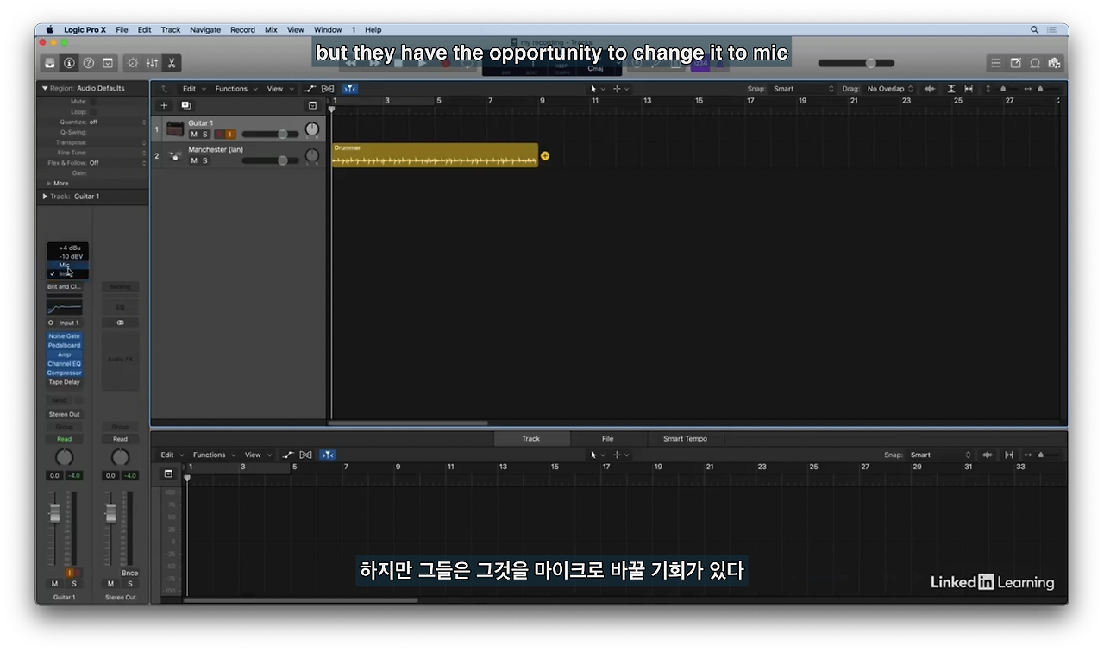The height and width of the screenshot is (652, 1104).
Task: Open the Mixer faders icon
Action: pos(152,63)
